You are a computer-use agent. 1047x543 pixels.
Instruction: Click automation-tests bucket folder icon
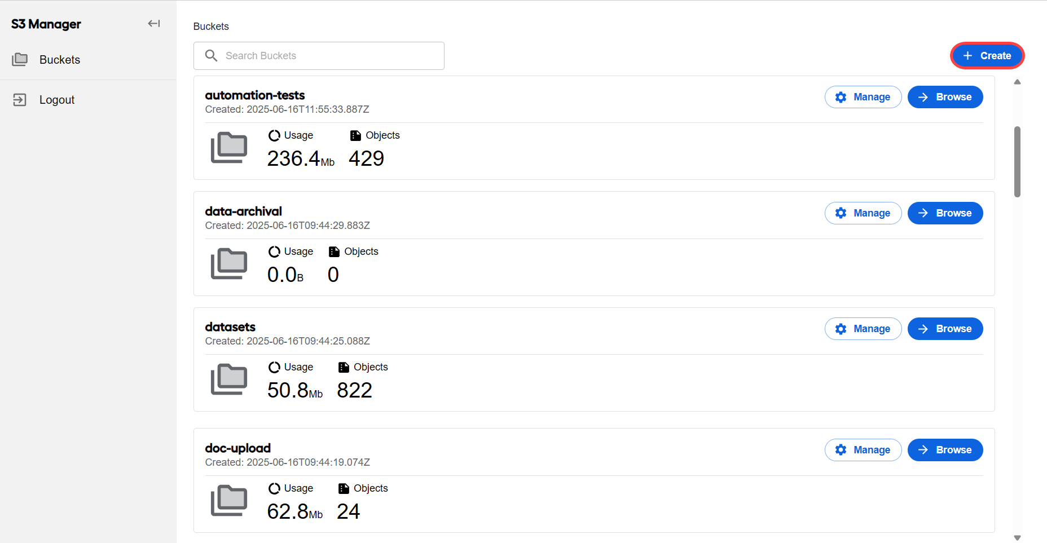(x=229, y=148)
